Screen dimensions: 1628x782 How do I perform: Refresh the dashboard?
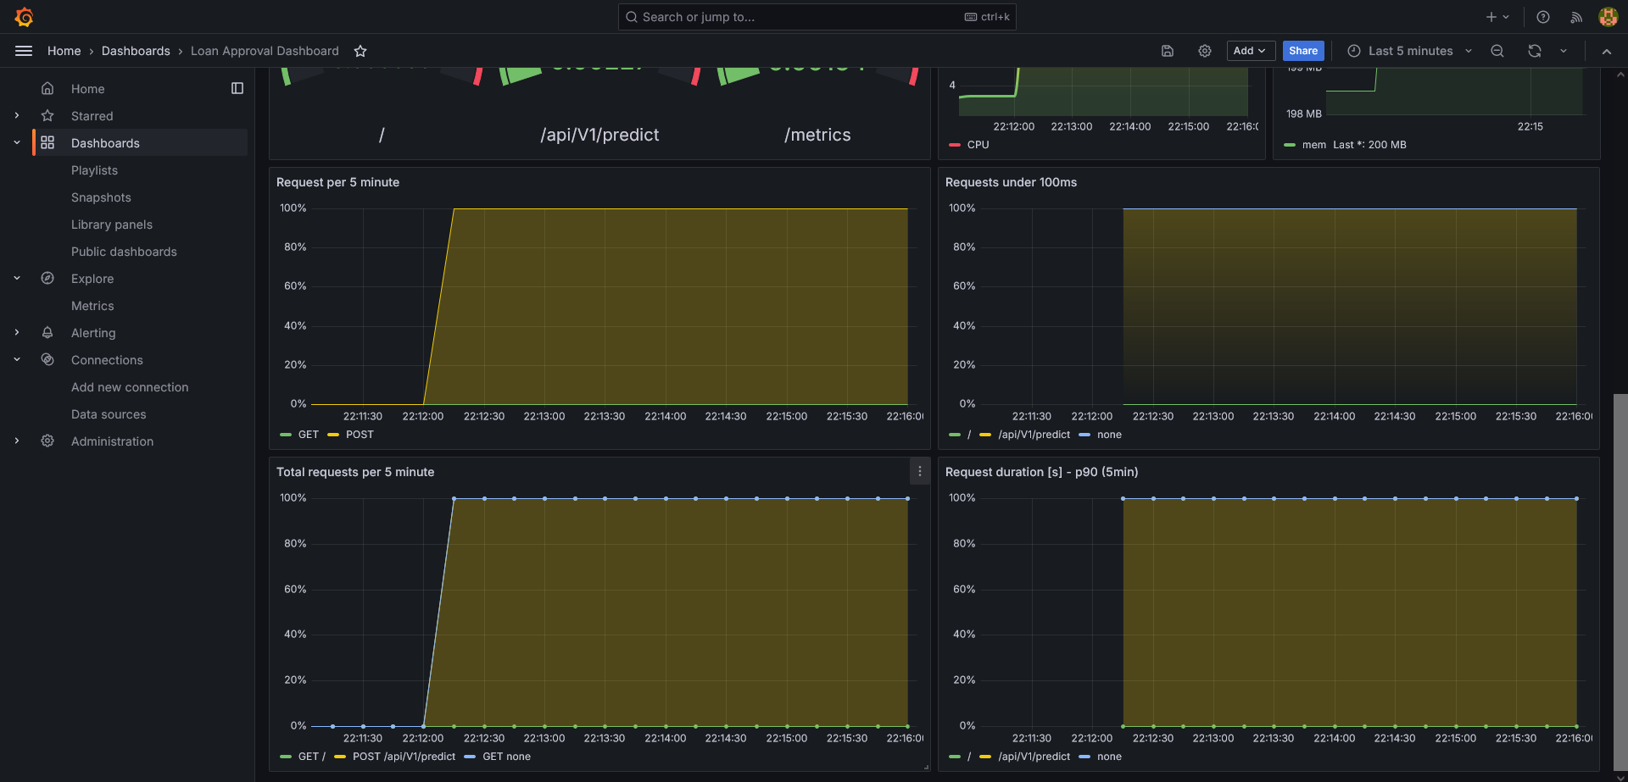tap(1535, 51)
